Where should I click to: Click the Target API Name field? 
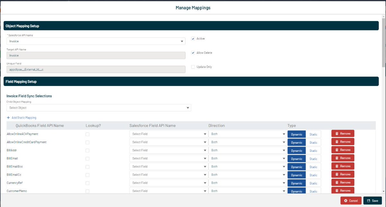[x=96, y=55]
